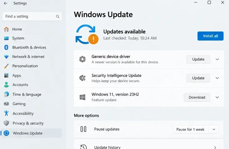
Task: Click 'Last checked: Today, 10:24 AM' text
Action: [x=130, y=38]
